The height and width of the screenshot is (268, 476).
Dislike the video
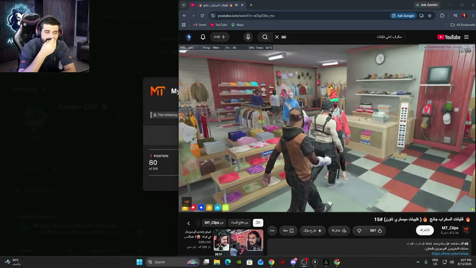359,231
